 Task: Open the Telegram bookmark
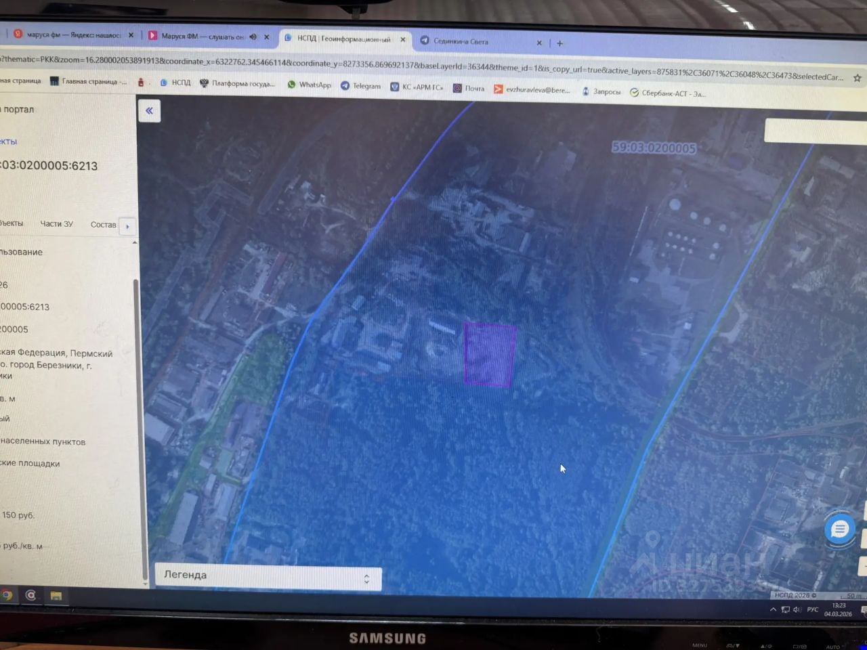point(360,86)
